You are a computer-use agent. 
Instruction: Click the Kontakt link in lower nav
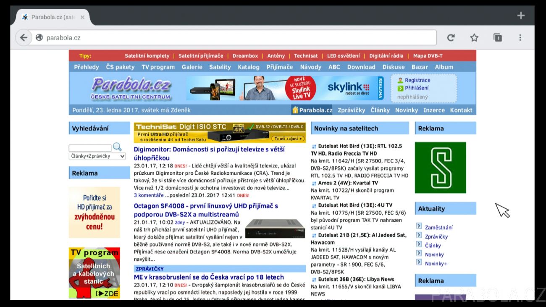point(461,110)
